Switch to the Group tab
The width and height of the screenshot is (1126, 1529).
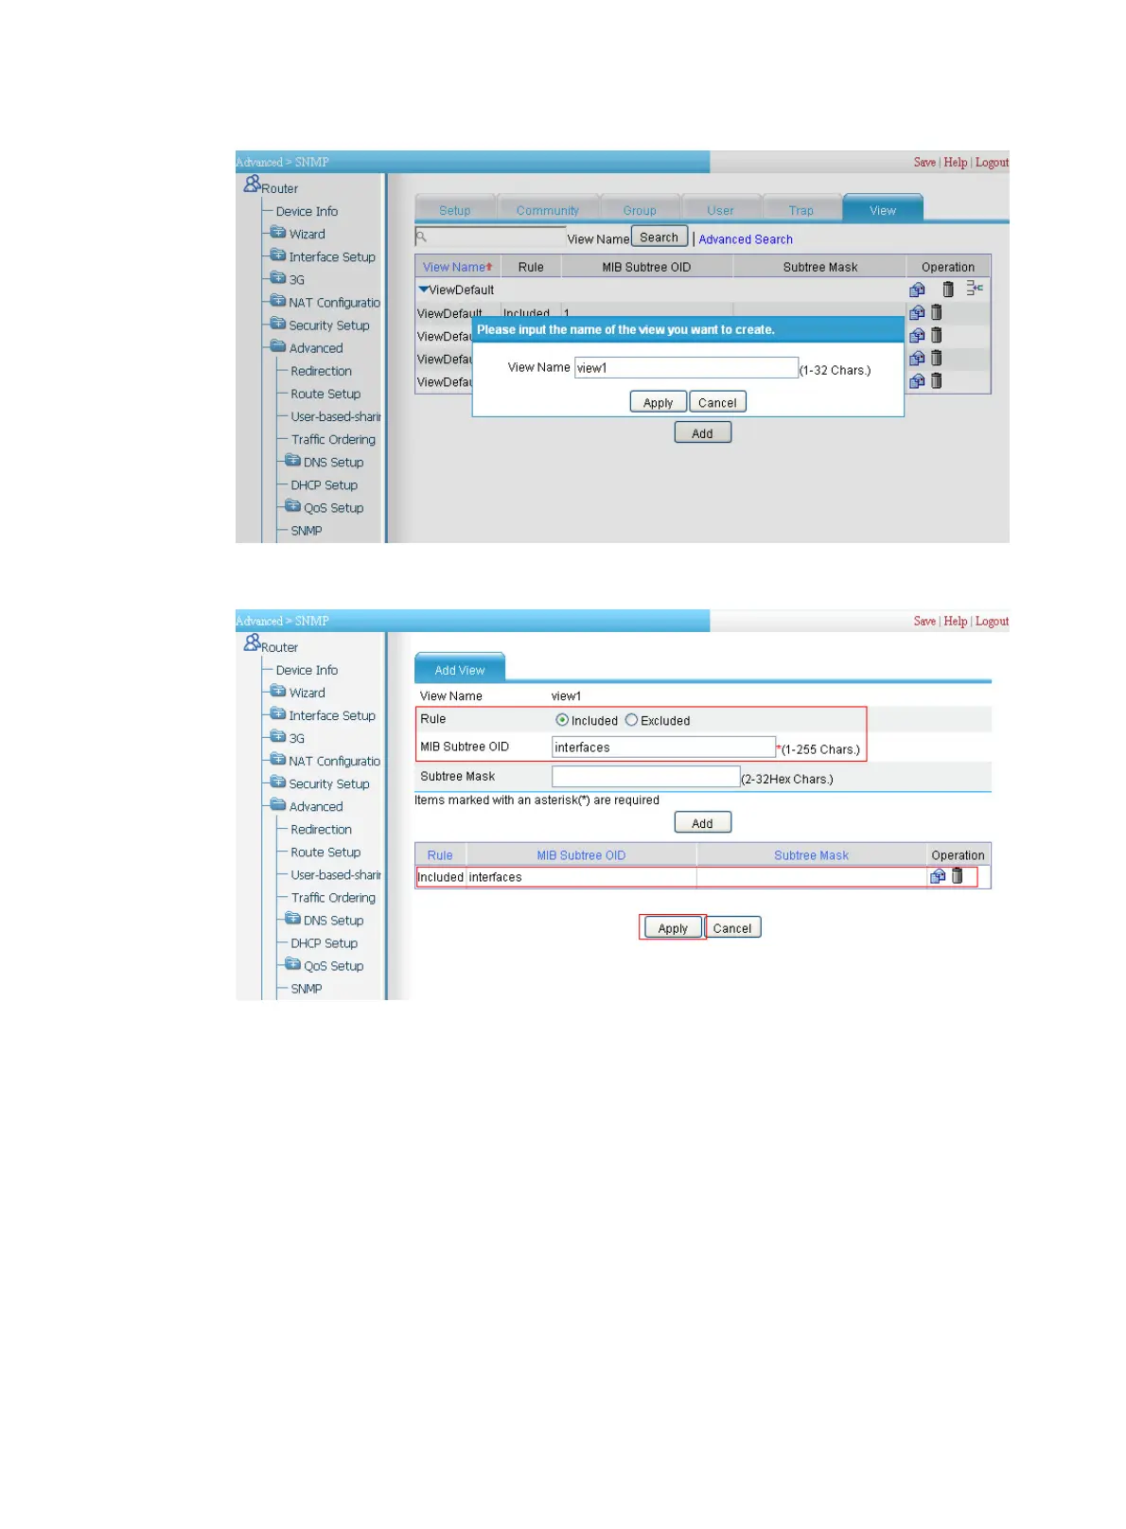640,210
